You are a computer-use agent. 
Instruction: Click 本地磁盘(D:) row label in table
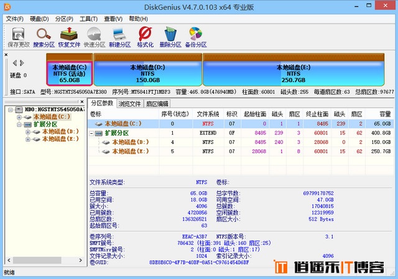(x=130, y=142)
